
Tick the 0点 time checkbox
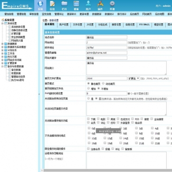click(x=89, y=128)
